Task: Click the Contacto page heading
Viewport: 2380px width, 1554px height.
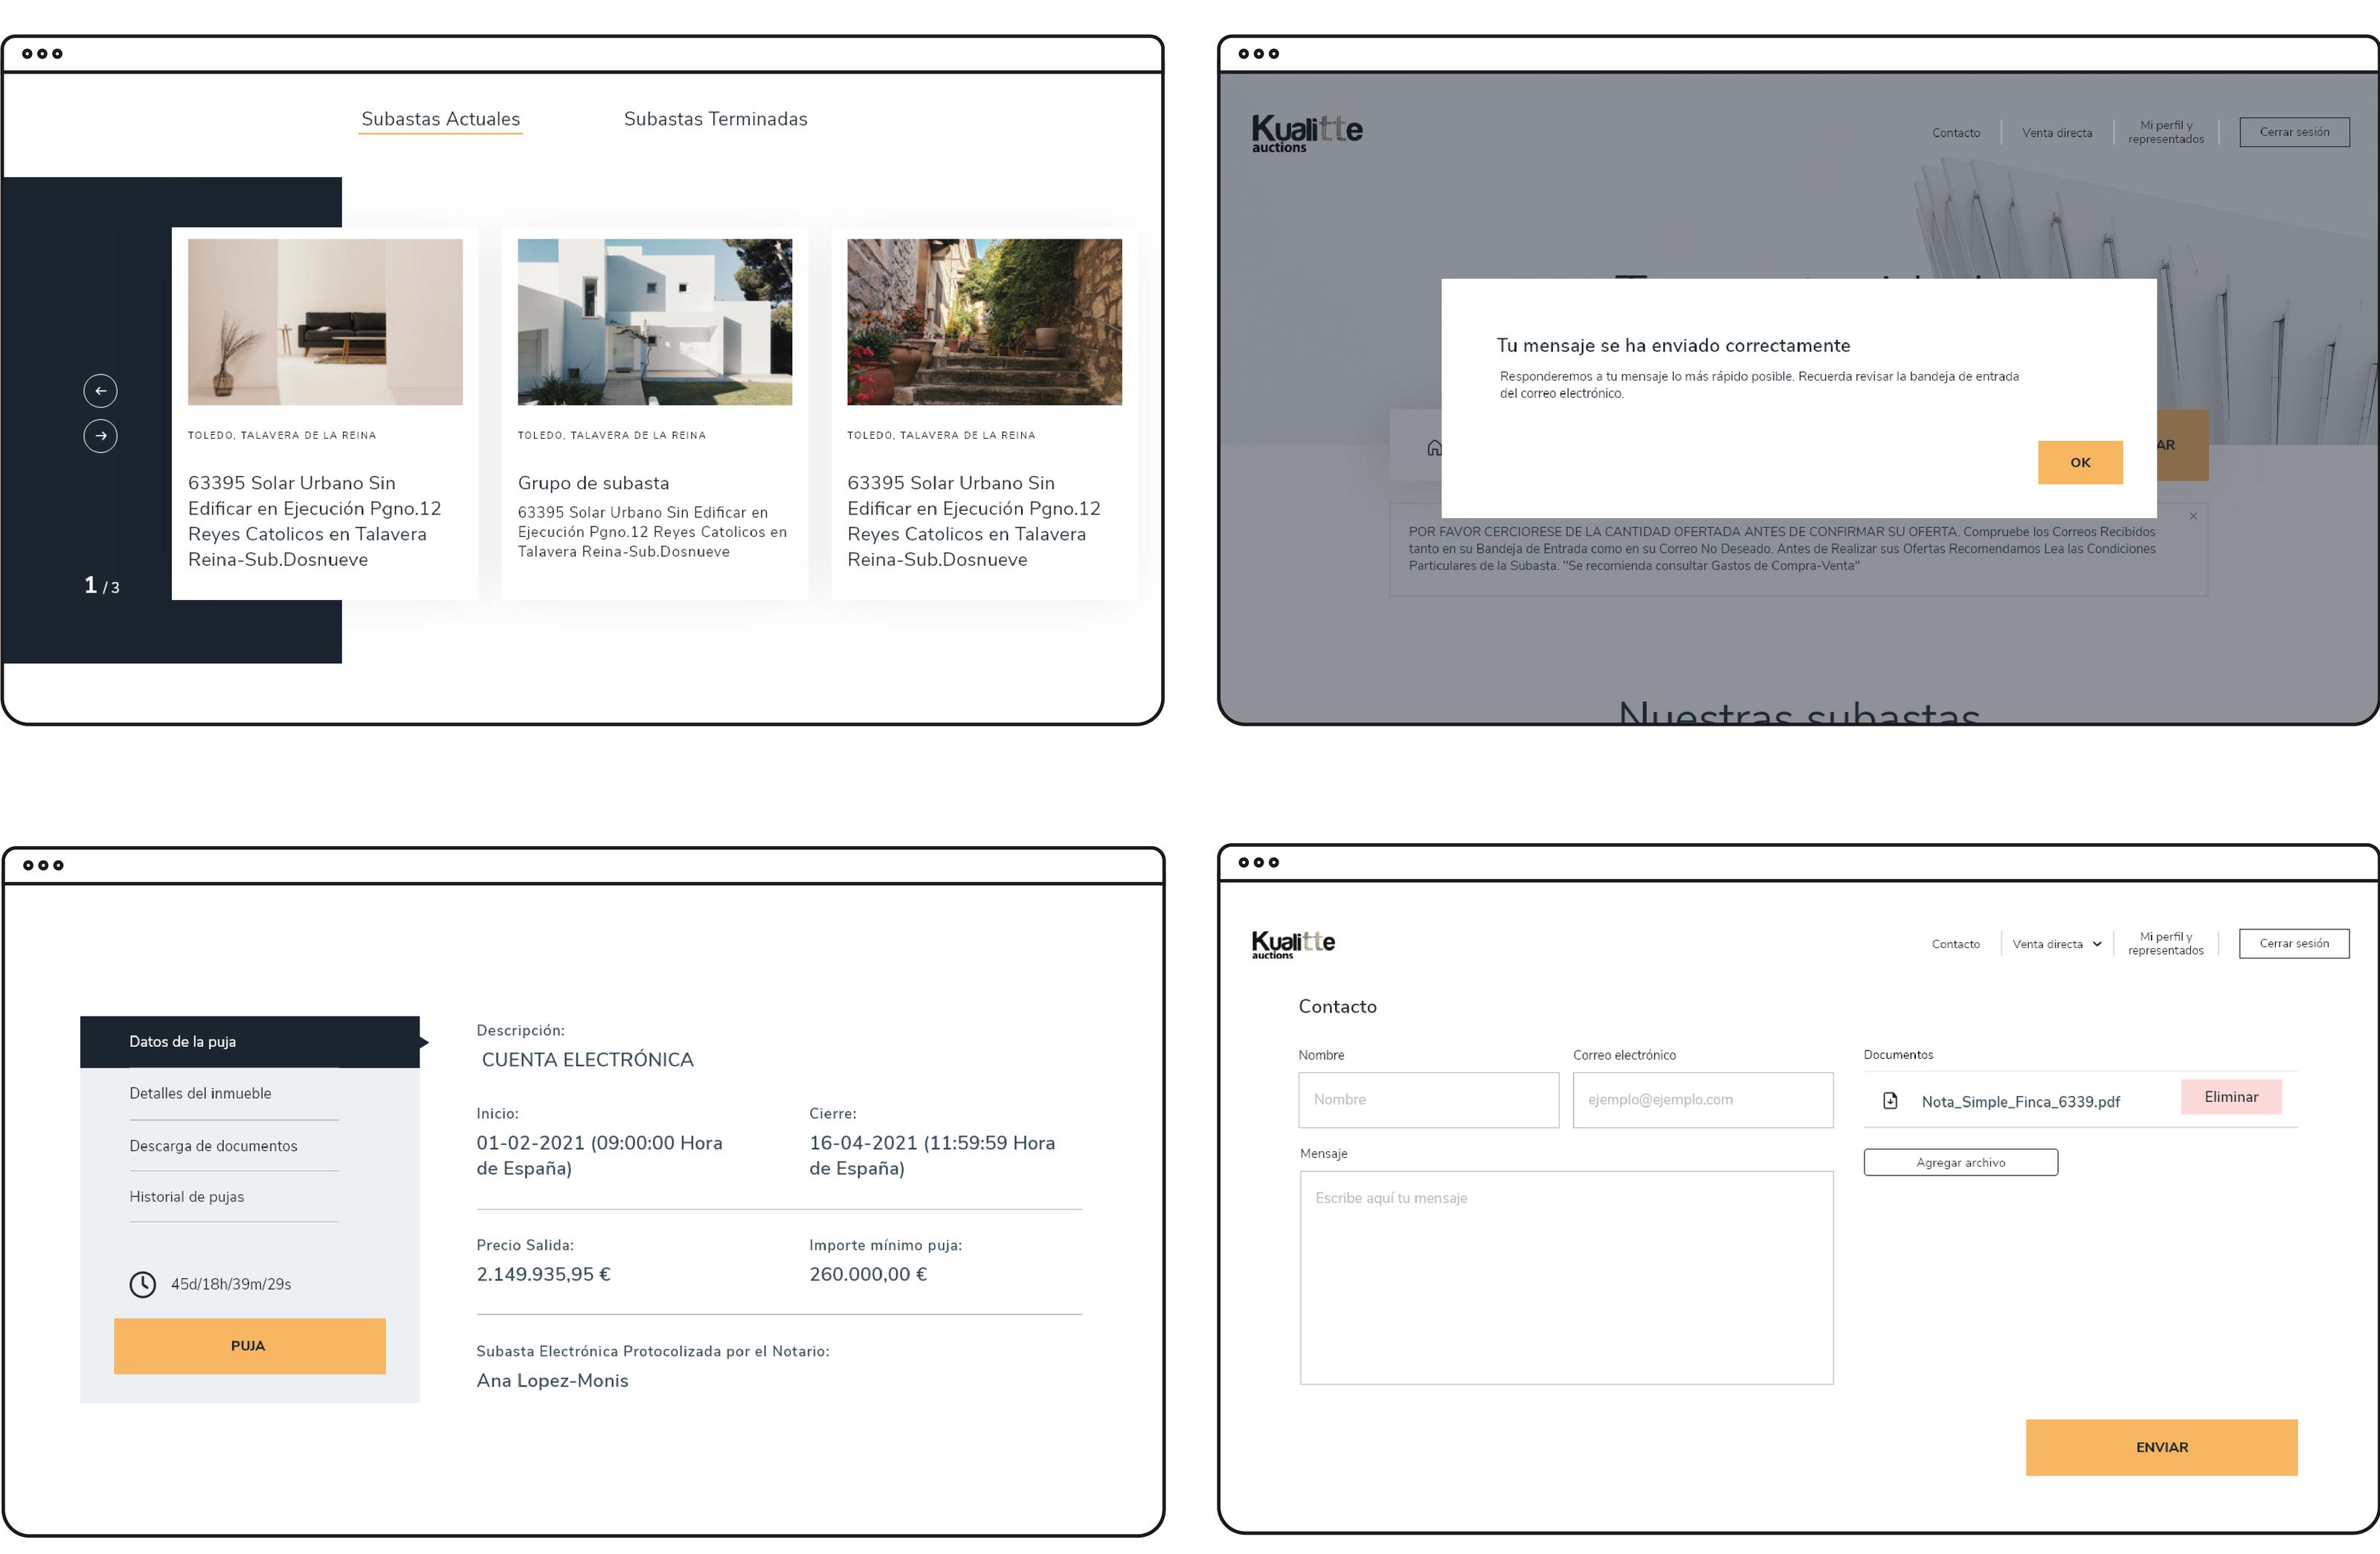Action: pos(1337,1007)
